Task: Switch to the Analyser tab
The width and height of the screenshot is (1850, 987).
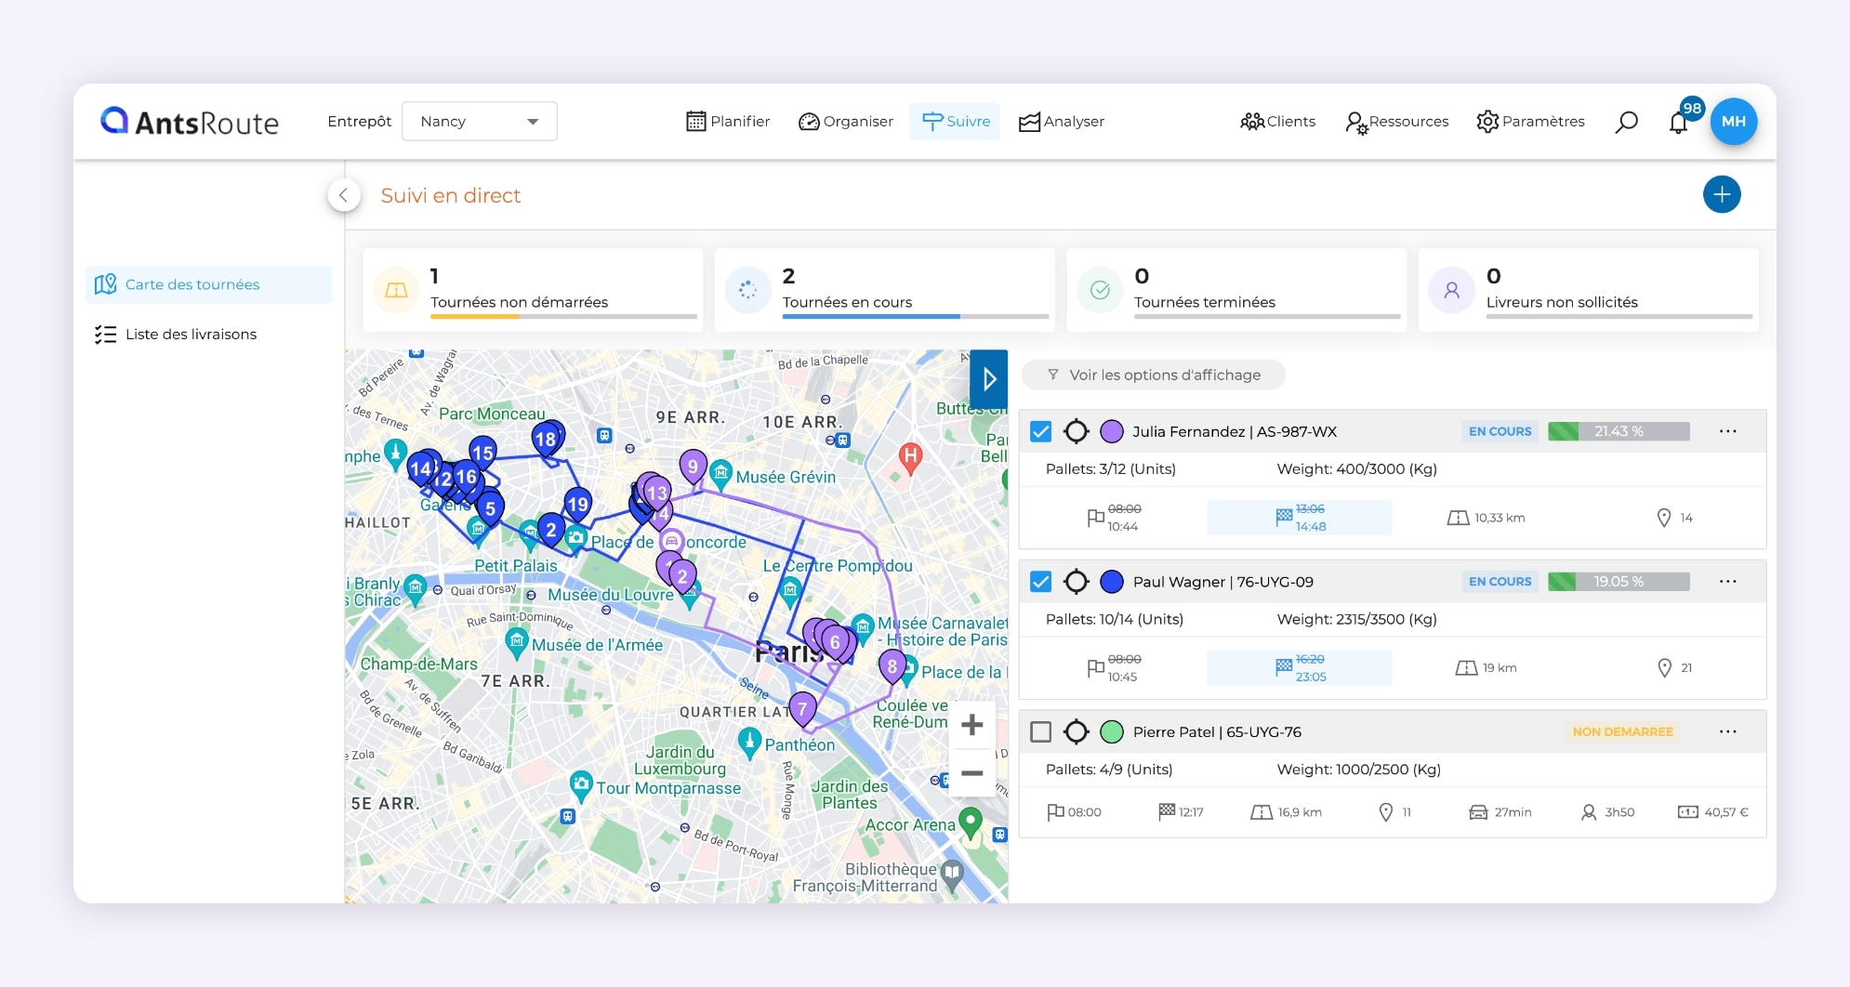Action: [x=1062, y=122]
